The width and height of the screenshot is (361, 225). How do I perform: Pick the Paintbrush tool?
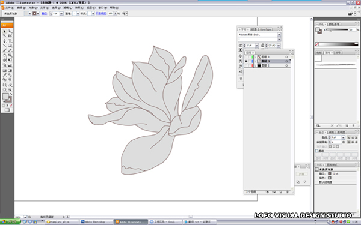pyautogui.click(x=4, y=50)
